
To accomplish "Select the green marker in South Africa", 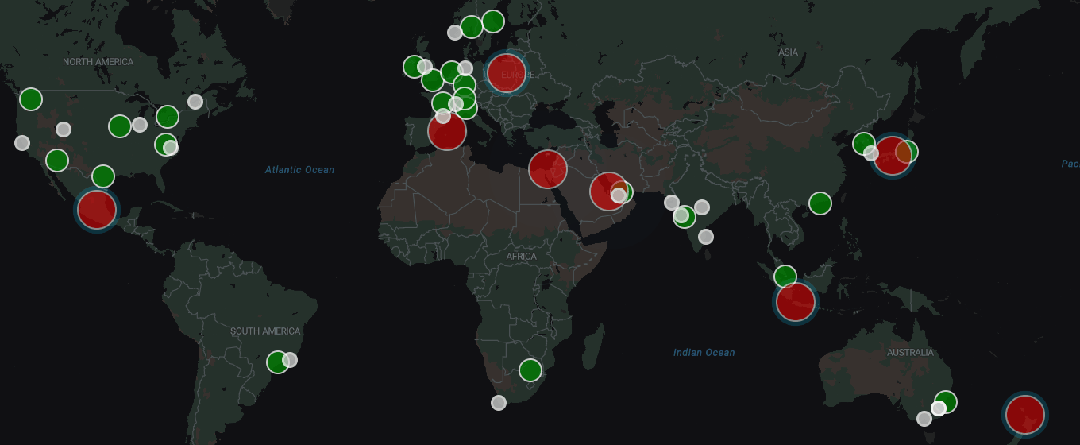I will click(530, 370).
